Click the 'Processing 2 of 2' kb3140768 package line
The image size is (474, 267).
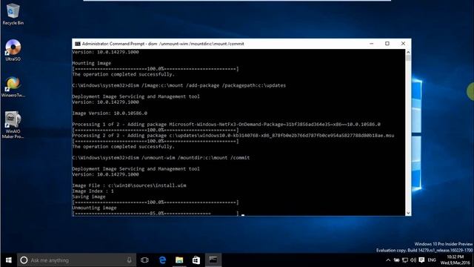click(x=233, y=136)
